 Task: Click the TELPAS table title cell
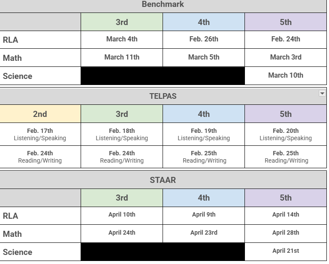163,96
